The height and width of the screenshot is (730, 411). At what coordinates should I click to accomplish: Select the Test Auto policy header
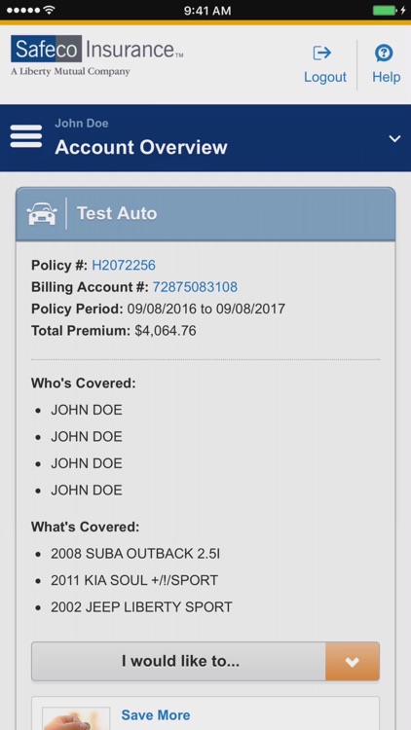(205, 214)
